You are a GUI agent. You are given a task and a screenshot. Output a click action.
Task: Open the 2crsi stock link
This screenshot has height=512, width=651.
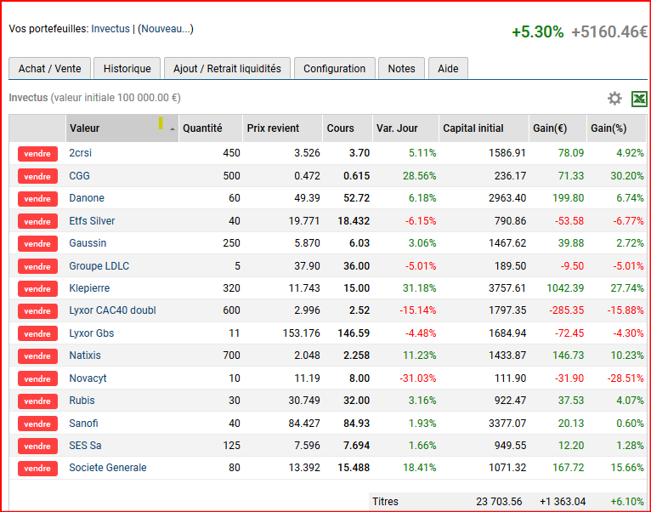point(80,153)
